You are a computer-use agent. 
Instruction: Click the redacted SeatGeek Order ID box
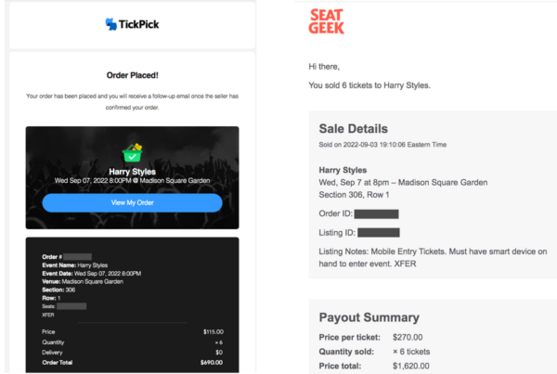(369, 214)
